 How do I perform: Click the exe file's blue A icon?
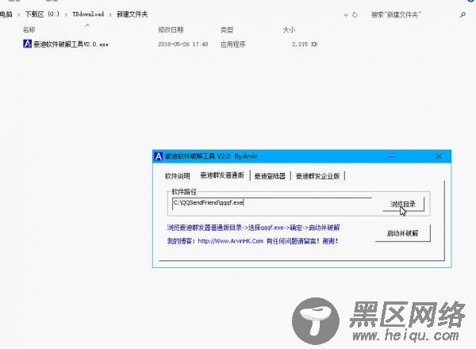pyautogui.click(x=27, y=44)
